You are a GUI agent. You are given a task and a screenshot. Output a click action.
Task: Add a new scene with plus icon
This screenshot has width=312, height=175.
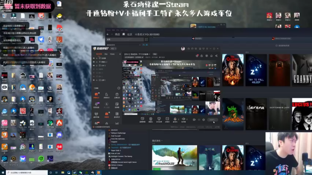[120, 54]
